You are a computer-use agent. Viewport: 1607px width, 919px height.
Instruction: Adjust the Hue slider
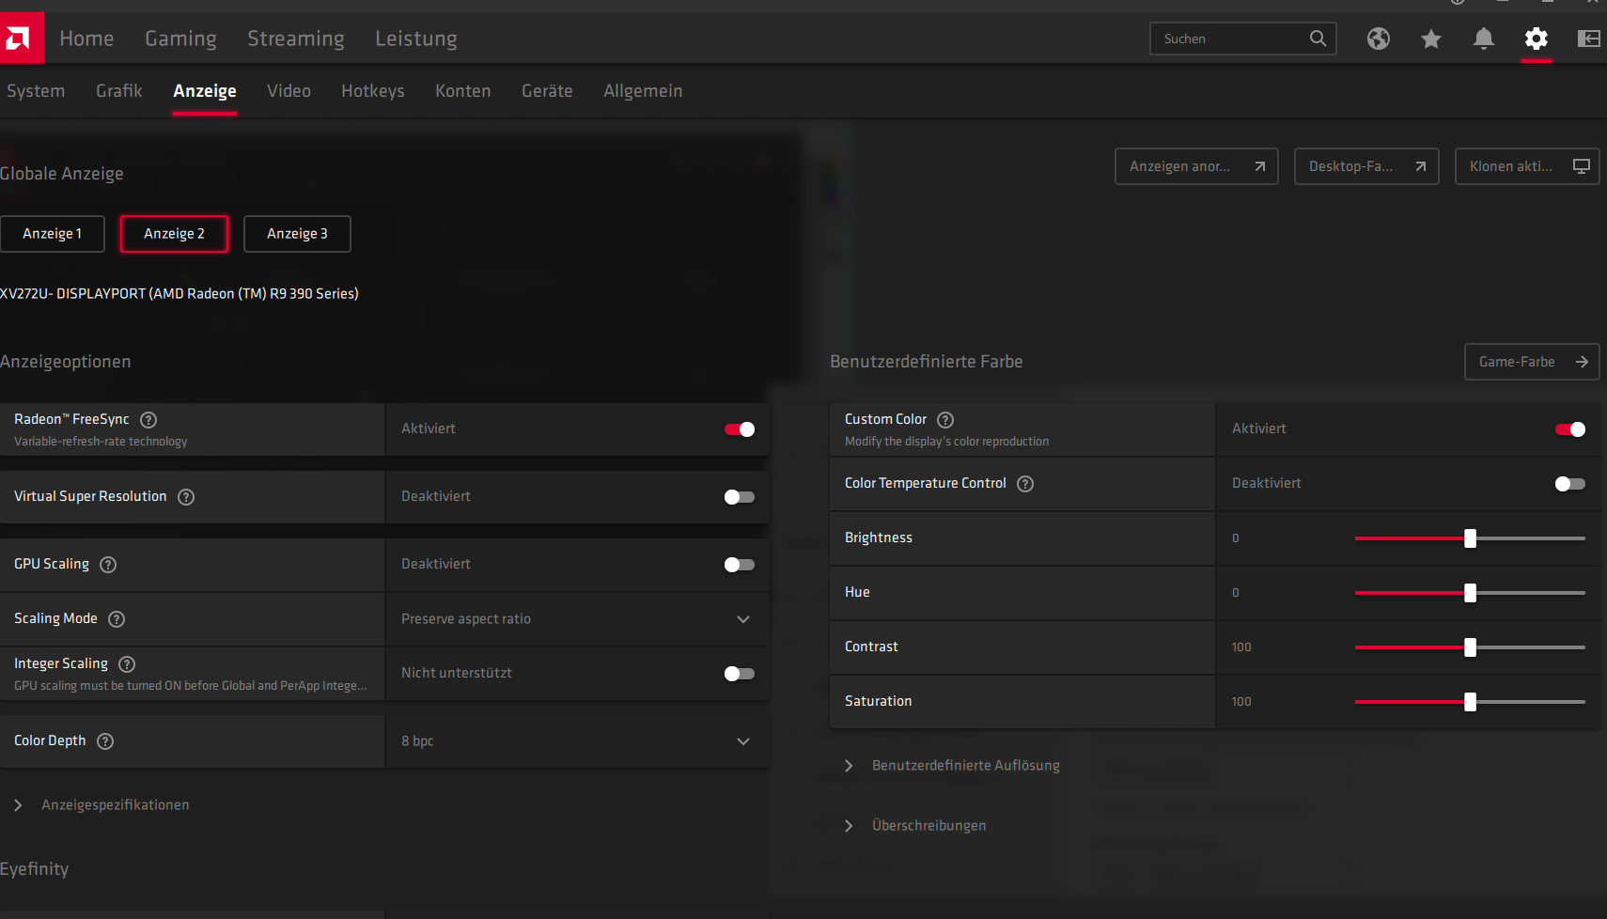pos(1470,593)
